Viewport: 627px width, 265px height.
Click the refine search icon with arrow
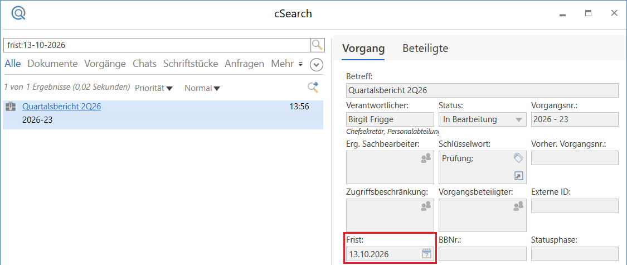tap(313, 88)
